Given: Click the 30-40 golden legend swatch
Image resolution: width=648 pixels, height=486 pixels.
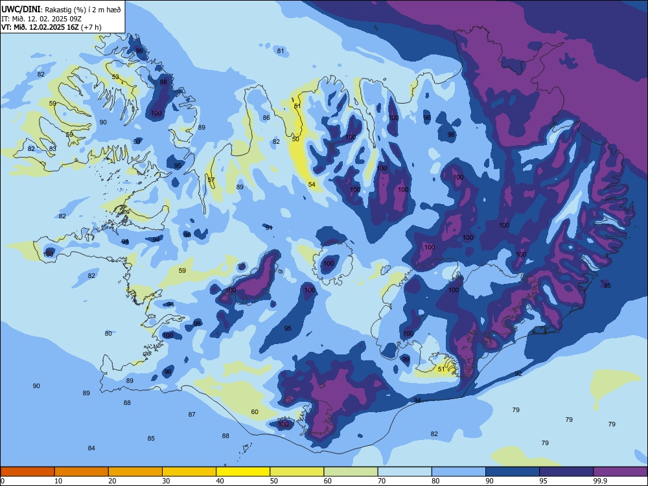Looking at the screenshot, I should (189, 472).
